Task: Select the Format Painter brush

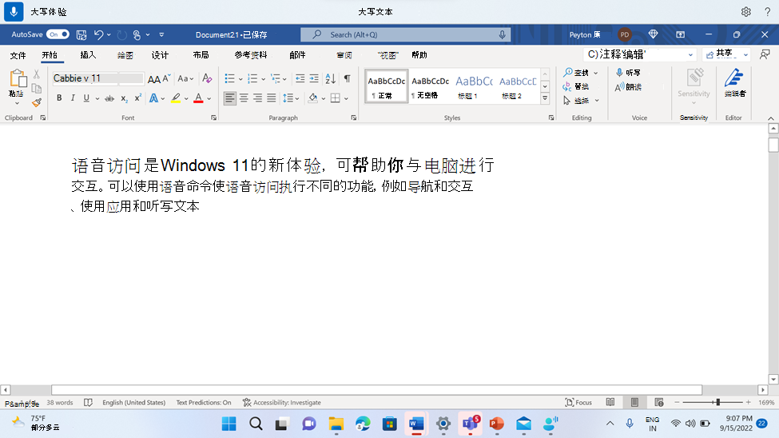Action: pos(37,103)
